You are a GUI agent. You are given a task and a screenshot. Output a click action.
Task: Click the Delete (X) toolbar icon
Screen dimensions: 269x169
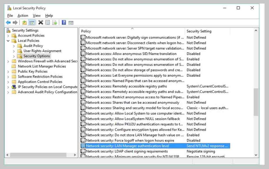click(x=40, y=22)
